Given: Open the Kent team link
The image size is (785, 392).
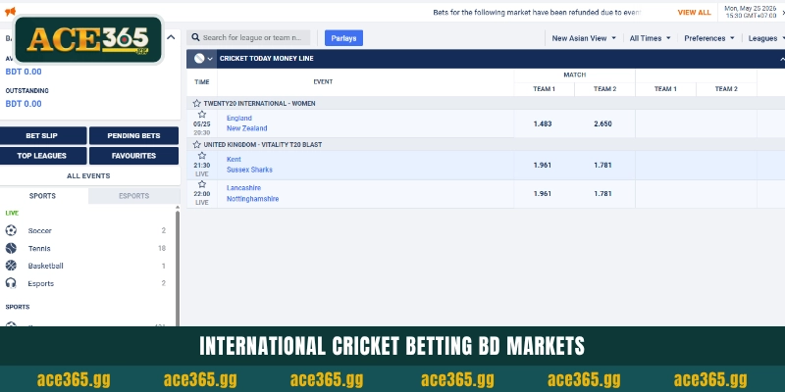Looking at the screenshot, I should [234, 159].
